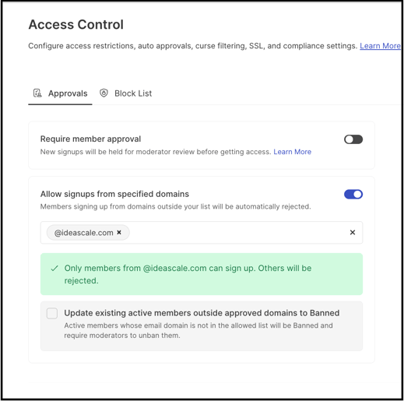Screen dimensions: 404x401
Task: Click the green checkmark icon in the banner
Action: 54,269
